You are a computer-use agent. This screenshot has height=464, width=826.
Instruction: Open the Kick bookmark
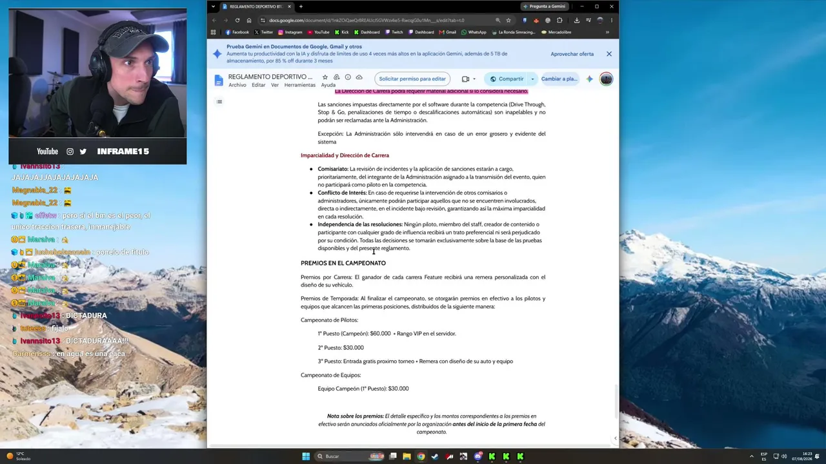pyautogui.click(x=342, y=32)
